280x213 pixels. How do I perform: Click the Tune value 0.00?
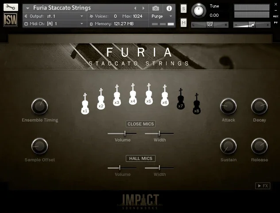tap(214, 15)
